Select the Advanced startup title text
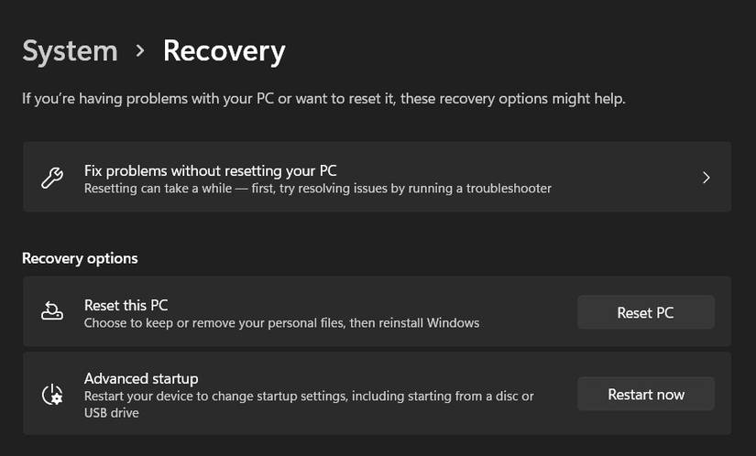 141,378
